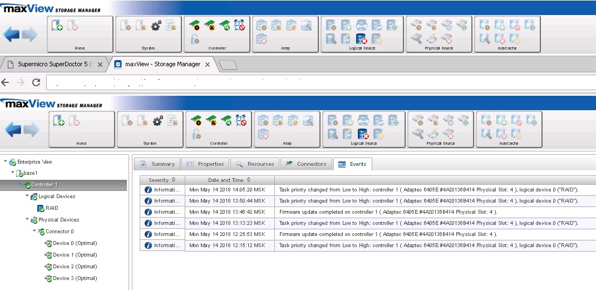Click the controller wrench icon in the lower Controller group
Viewport: 596px width, 290px height.
(x=211, y=121)
